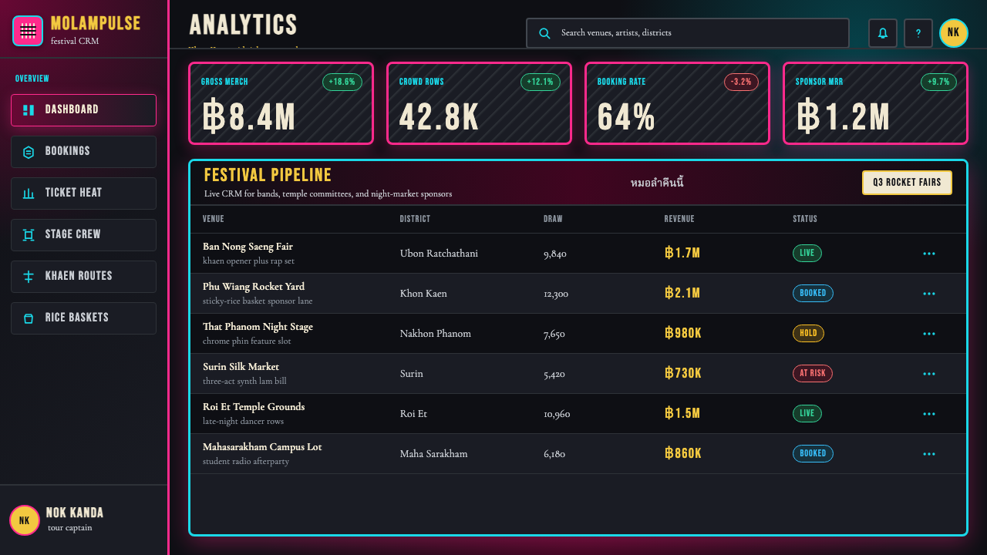Click Ubon Ratchathani district cell
The height and width of the screenshot is (555, 987).
click(439, 254)
